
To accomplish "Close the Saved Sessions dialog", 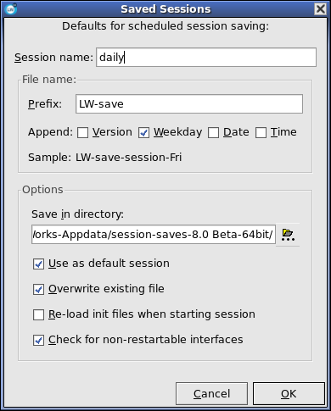I will [320, 9].
